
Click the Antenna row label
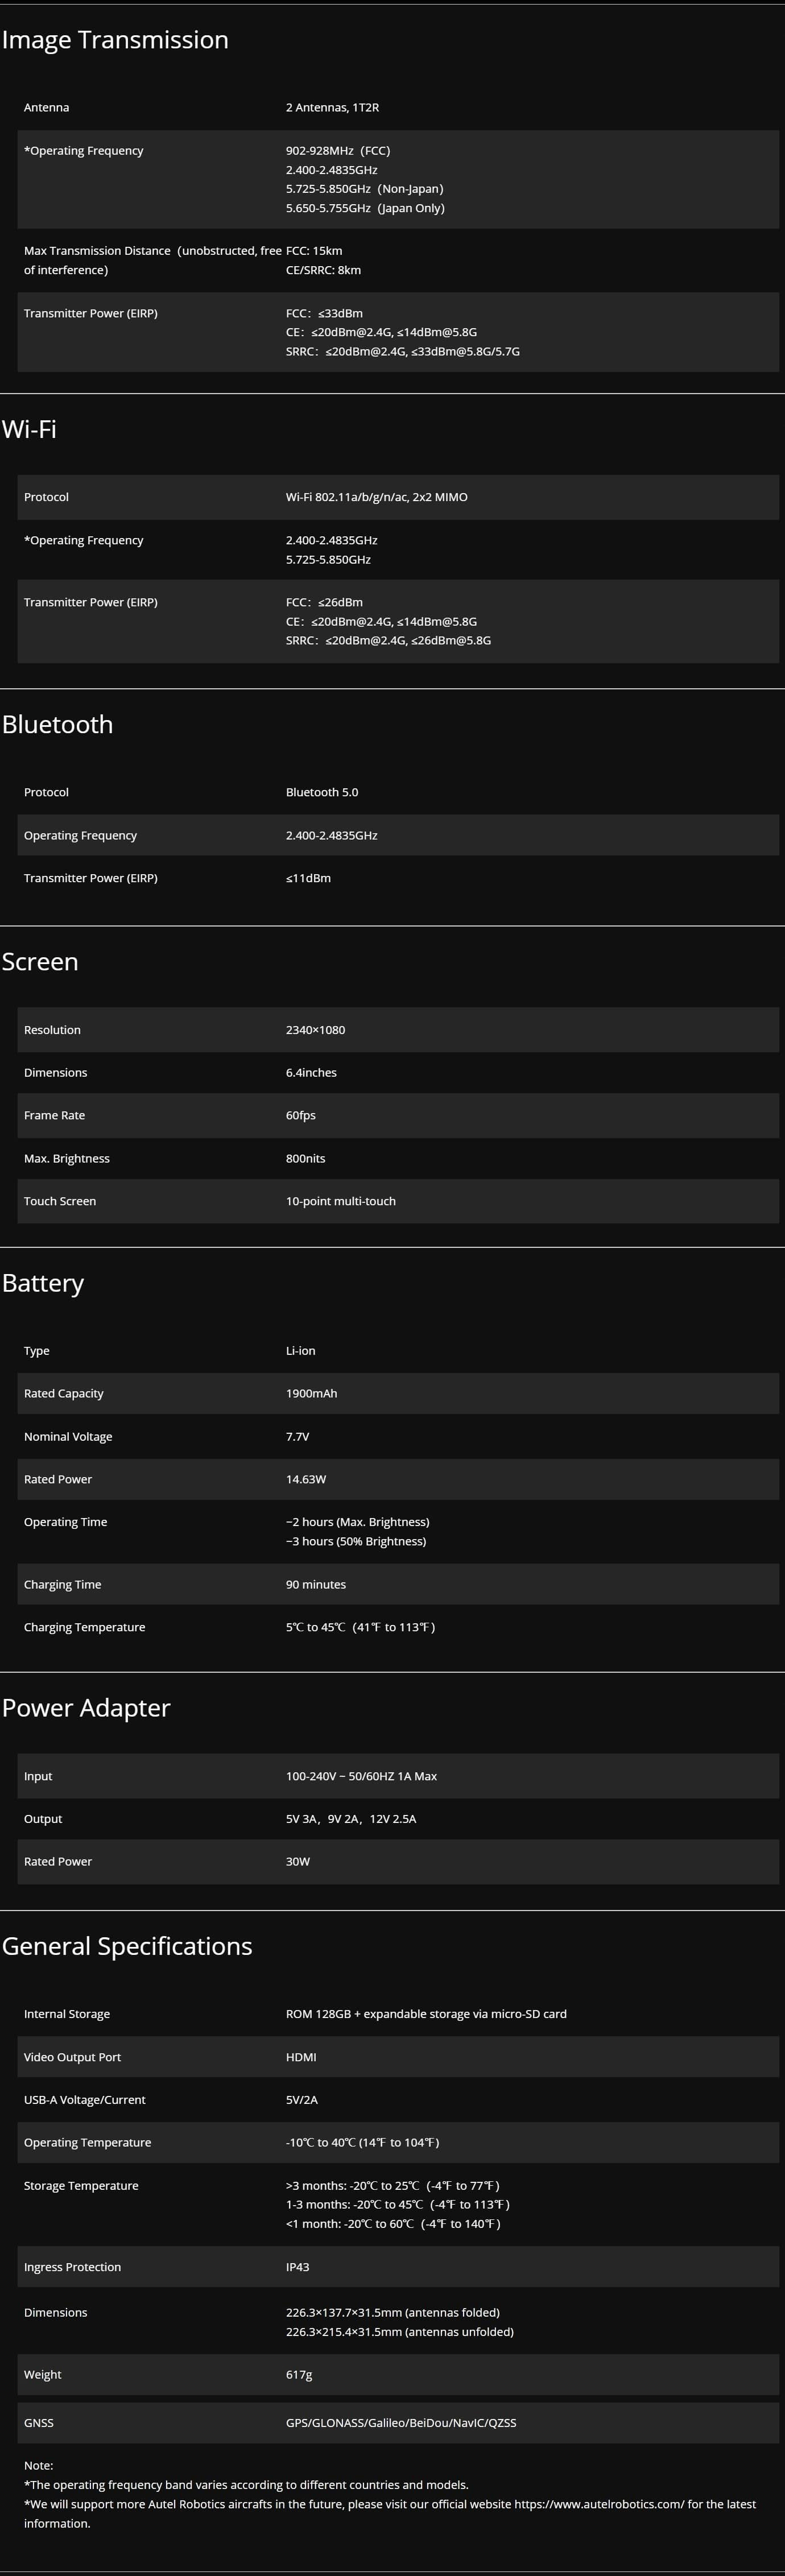coord(46,107)
